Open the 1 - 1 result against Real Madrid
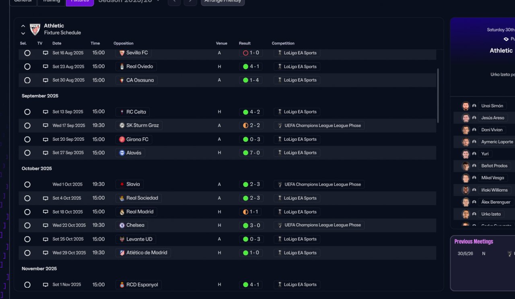Image resolution: width=515 pixels, height=299 pixels. pos(251,212)
